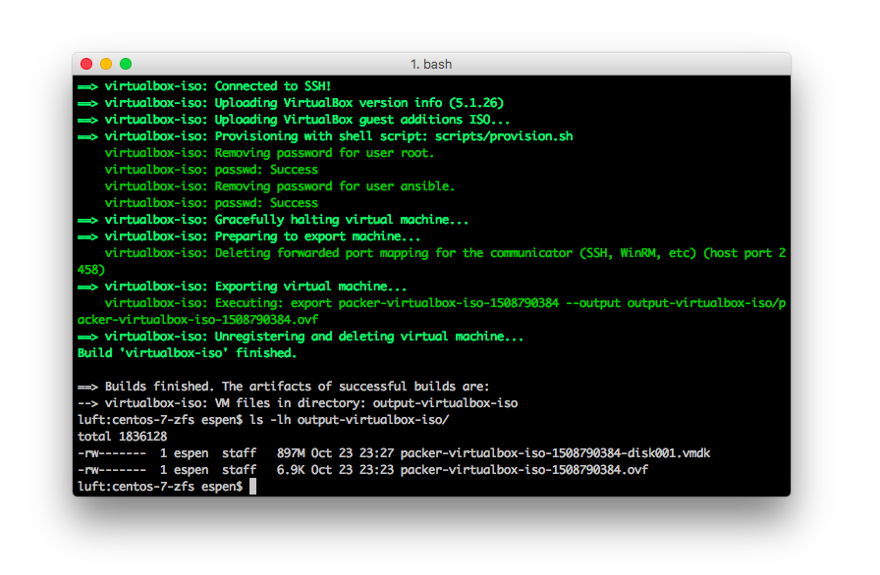The height and width of the screenshot is (575, 880).
Task: Click the disk001.vmdk file name
Action: point(555,453)
